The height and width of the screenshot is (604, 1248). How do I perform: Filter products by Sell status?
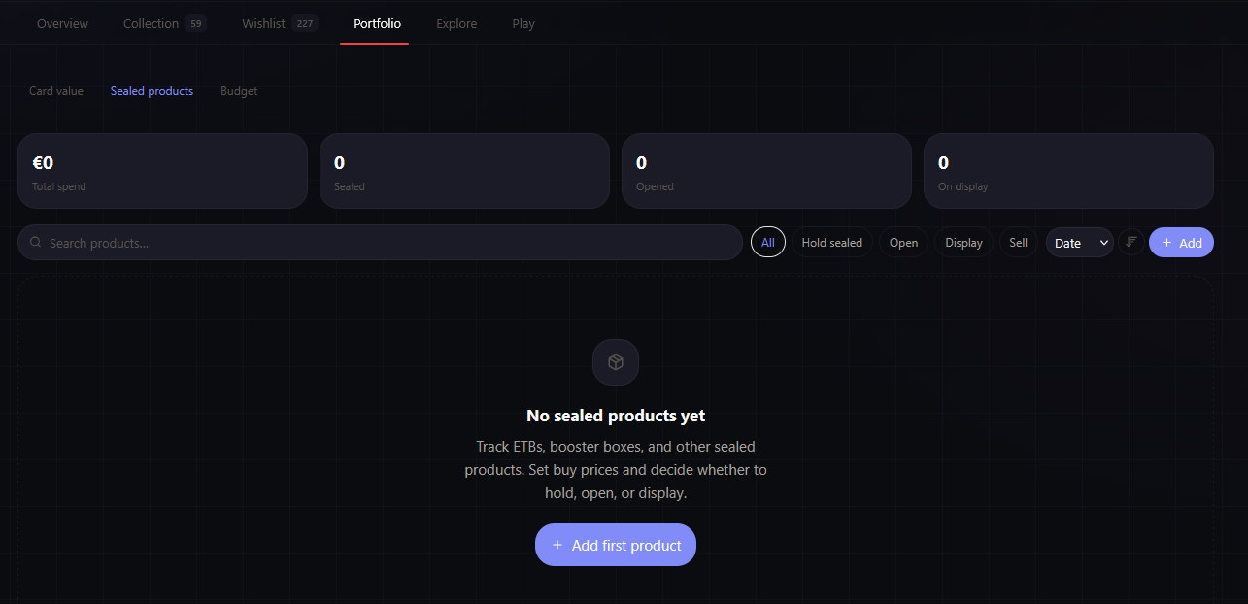1018,243
